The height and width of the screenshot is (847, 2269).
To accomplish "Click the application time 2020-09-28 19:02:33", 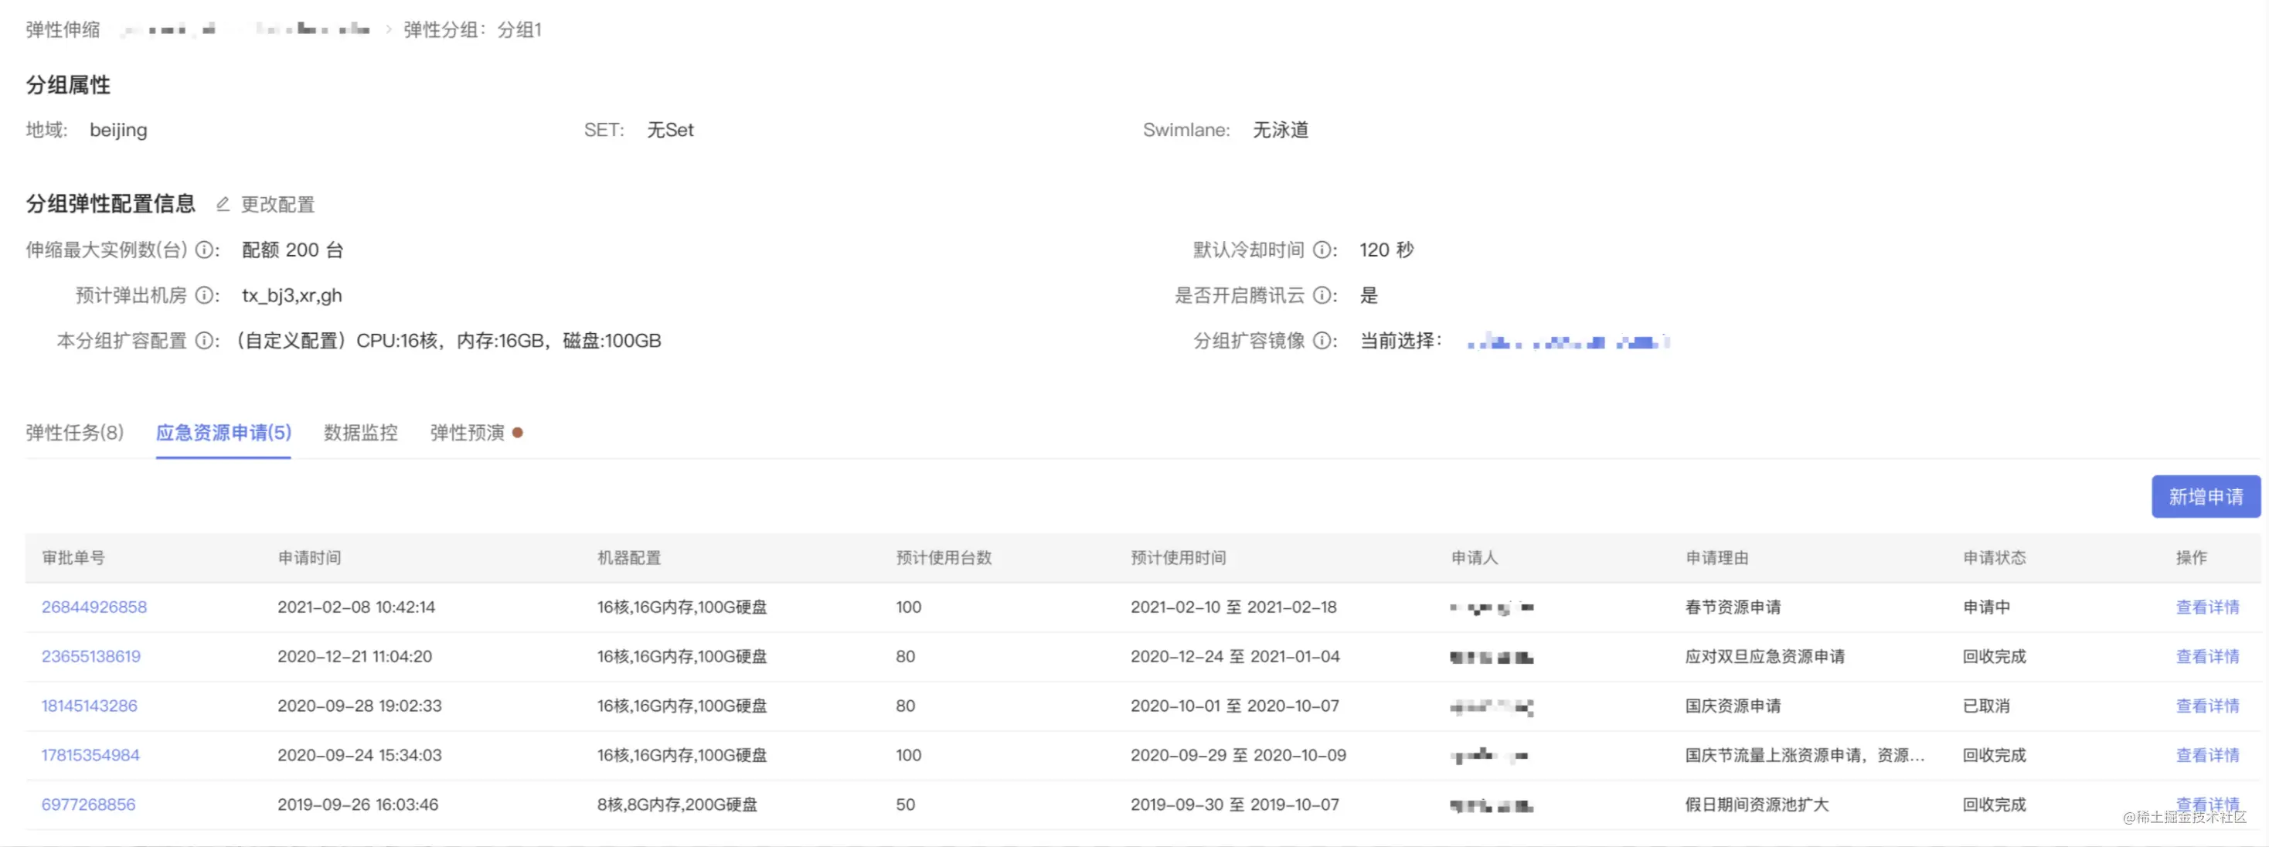I will (360, 706).
